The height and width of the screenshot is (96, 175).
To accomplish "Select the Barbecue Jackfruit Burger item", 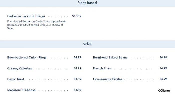I will click(26, 16).
